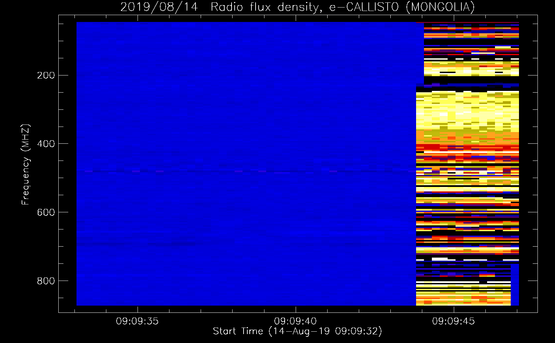Click the 09:09:45 time tick label
This screenshot has width=555, height=343.
click(x=453, y=321)
